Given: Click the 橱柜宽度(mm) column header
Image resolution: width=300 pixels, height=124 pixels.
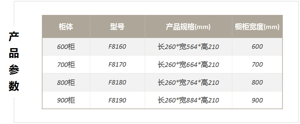Looking at the screenshot, I should click(257, 27).
